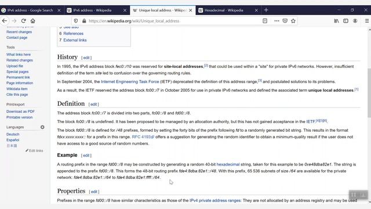Open the page actions three-dot menu
The width and height of the screenshot is (371, 209).
tap(277, 21)
